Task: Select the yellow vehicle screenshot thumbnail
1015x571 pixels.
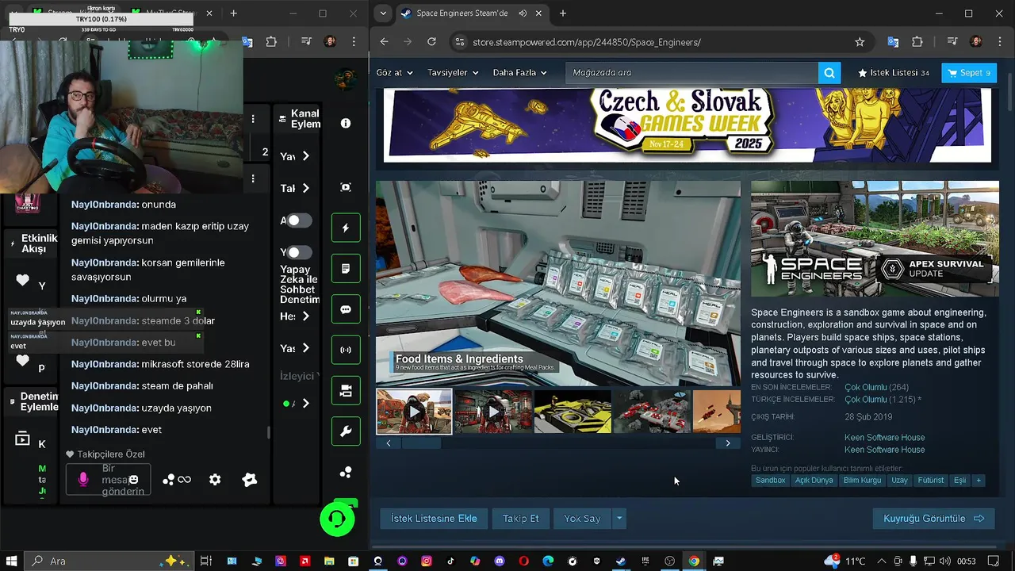Action: point(573,412)
